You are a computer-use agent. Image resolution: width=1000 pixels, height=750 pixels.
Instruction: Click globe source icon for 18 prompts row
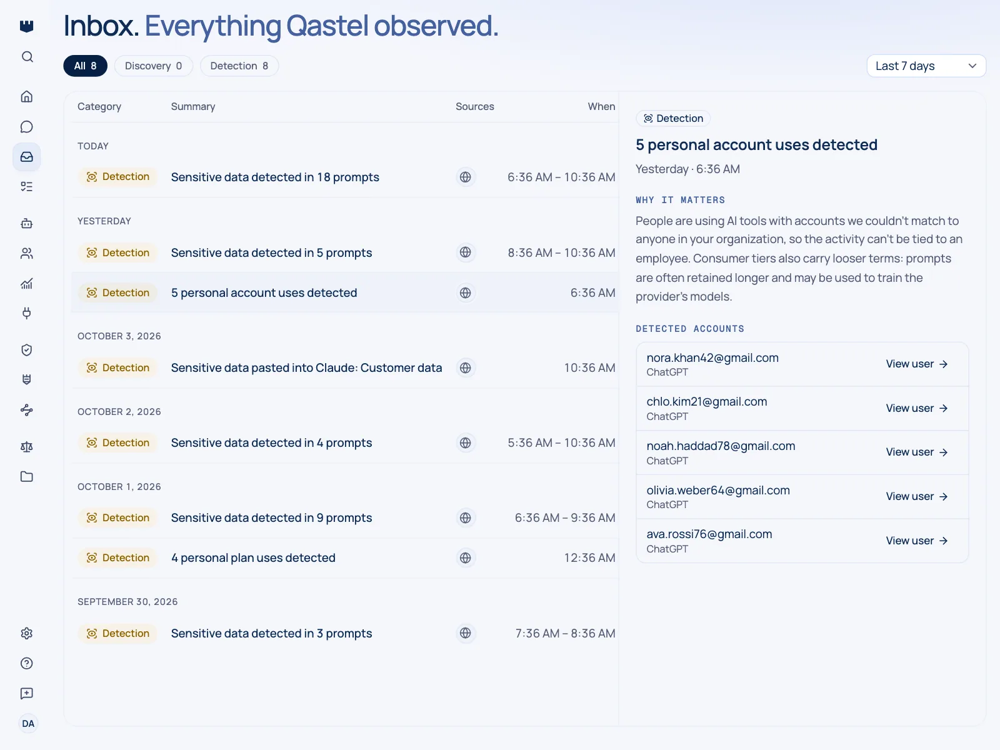[x=466, y=177]
